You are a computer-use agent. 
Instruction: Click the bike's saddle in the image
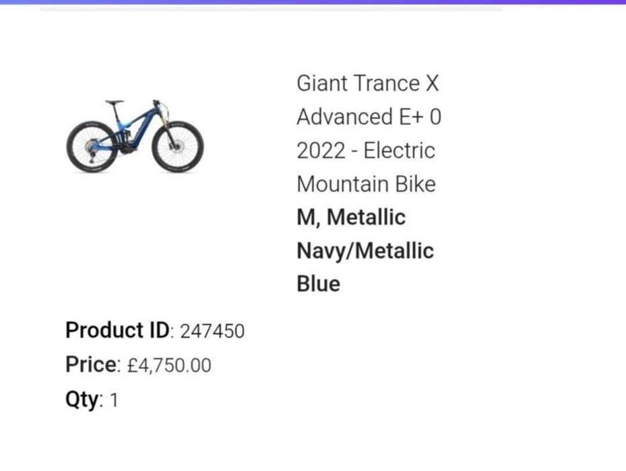point(115,103)
